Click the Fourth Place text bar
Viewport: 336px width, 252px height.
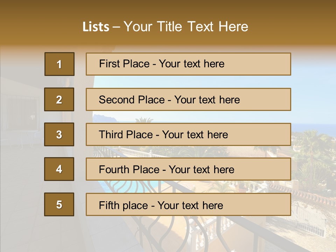188,169
